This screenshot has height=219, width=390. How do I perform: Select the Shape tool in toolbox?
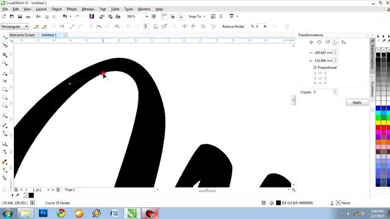4,45
